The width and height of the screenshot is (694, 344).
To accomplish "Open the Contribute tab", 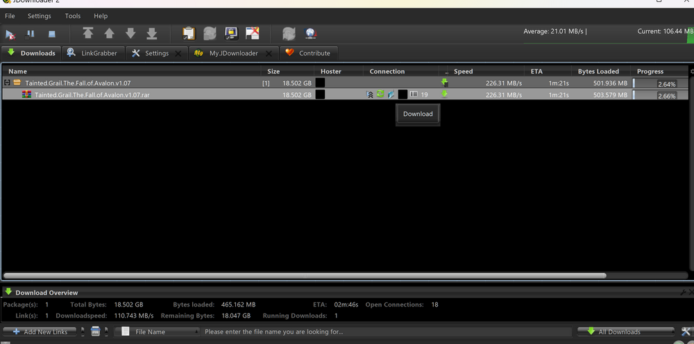I will coord(309,53).
